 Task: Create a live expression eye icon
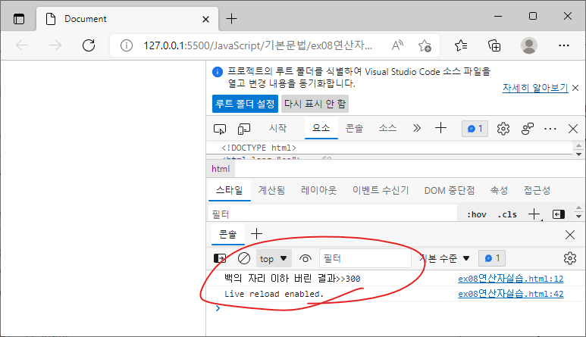pos(306,258)
